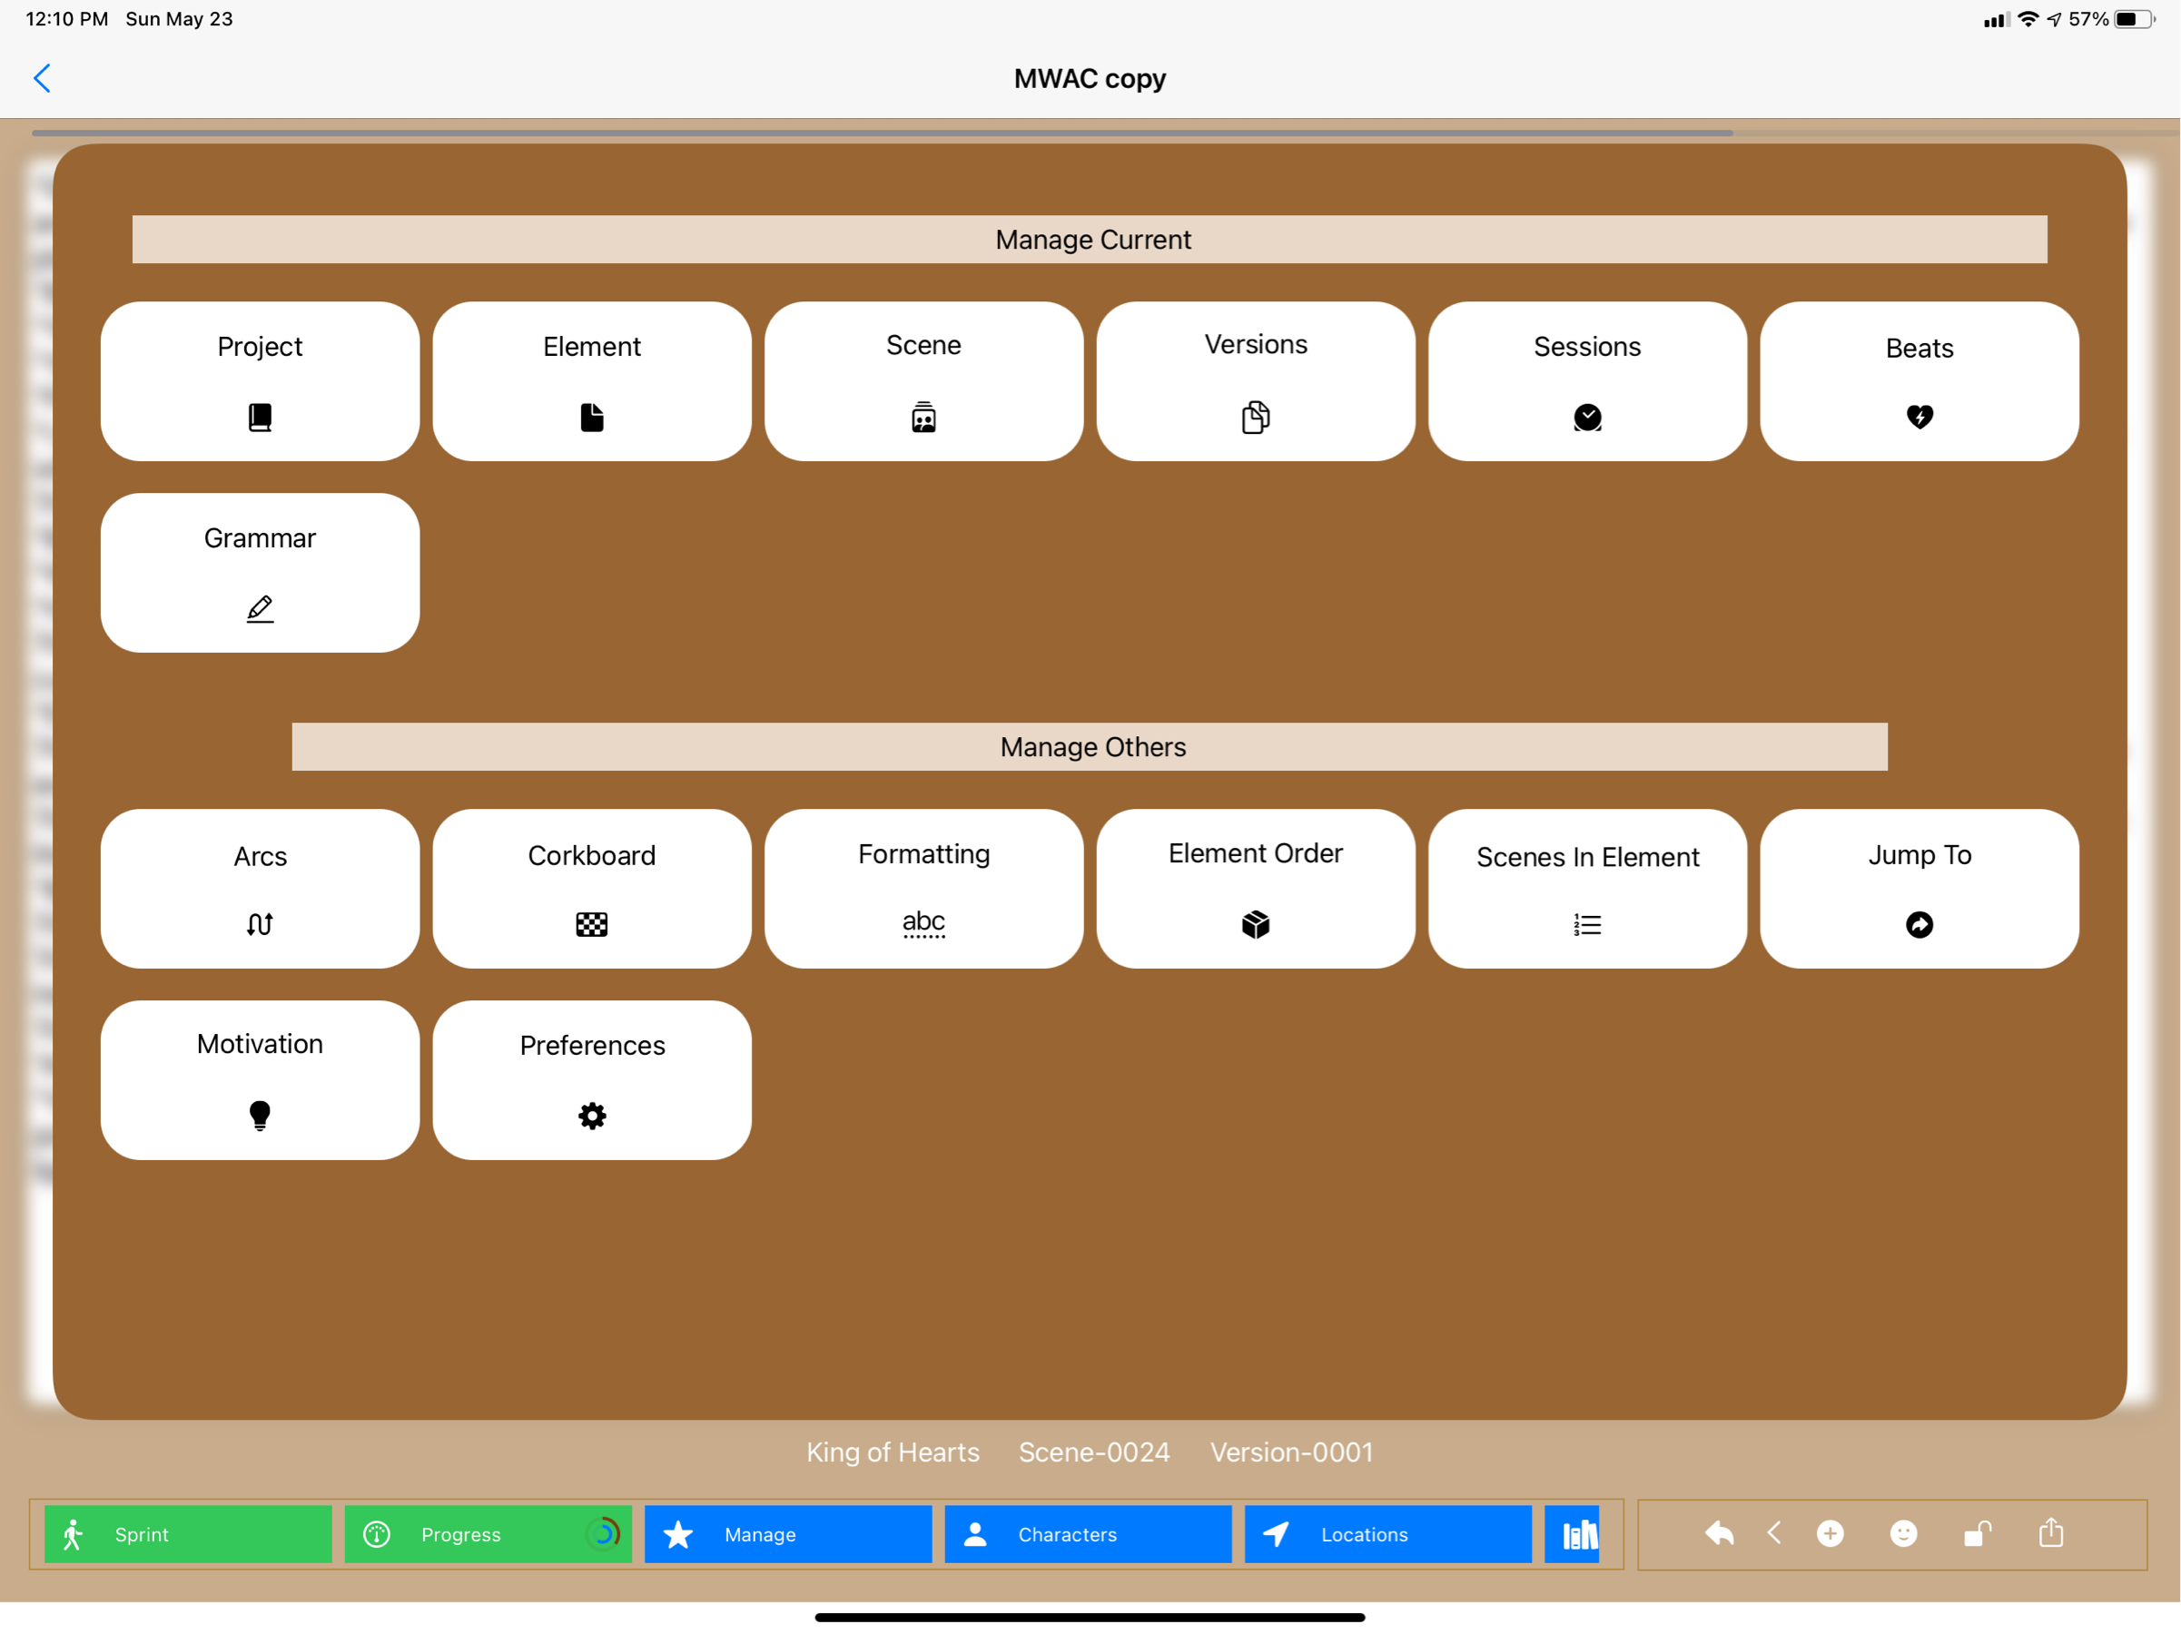
Task: Tap the small left chevron in bottom toolbar
Action: [1774, 1532]
